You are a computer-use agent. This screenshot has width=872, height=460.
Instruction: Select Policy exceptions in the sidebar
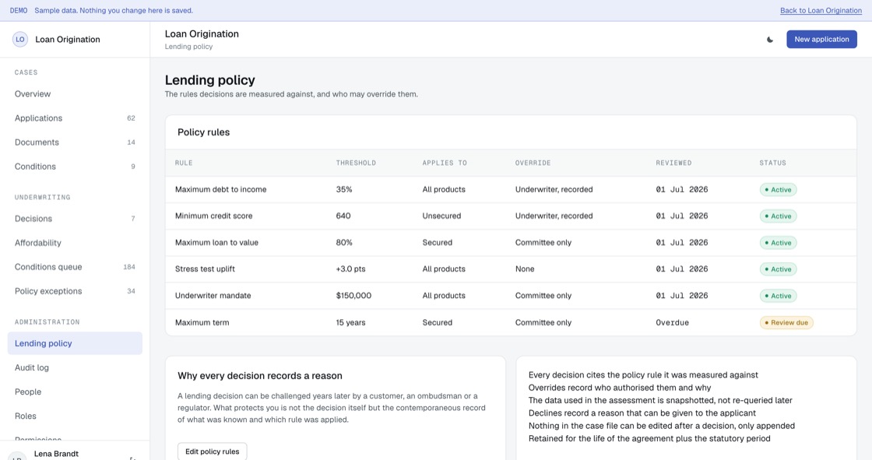point(75,291)
